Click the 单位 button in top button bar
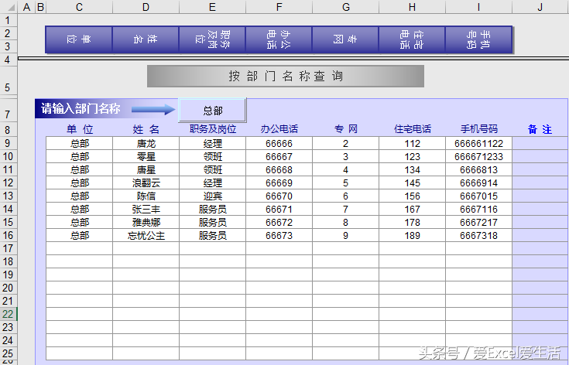Image resolution: width=569 pixels, height=365 pixels. click(79, 39)
